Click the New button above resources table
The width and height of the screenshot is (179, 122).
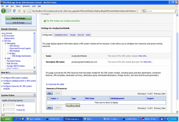tap(50, 93)
